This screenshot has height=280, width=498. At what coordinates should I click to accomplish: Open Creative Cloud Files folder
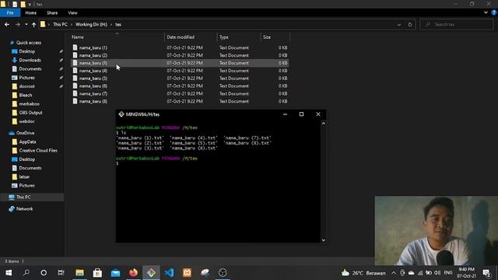[x=38, y=150]
